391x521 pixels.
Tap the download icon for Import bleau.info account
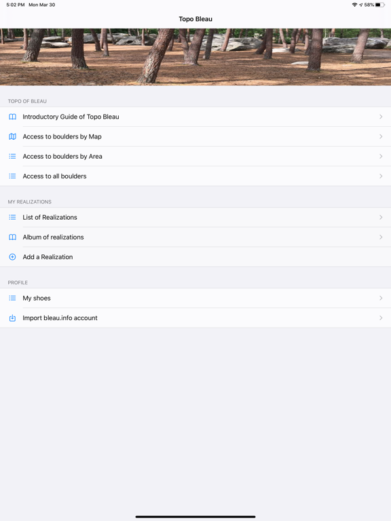point(12,318)
